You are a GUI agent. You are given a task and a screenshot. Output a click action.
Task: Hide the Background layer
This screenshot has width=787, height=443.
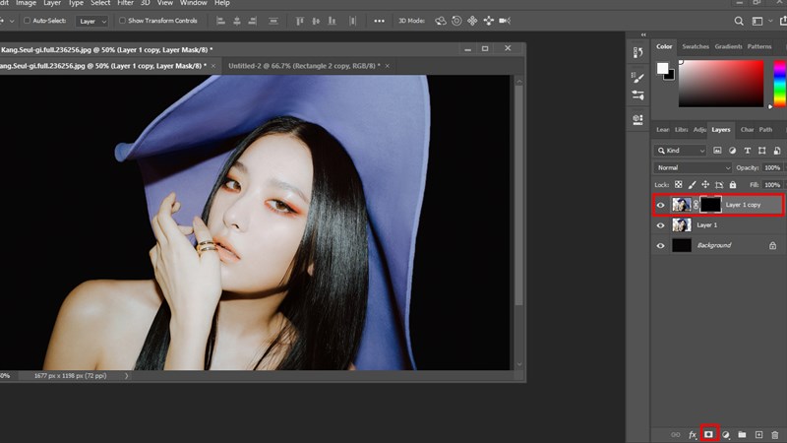point(660,245)
